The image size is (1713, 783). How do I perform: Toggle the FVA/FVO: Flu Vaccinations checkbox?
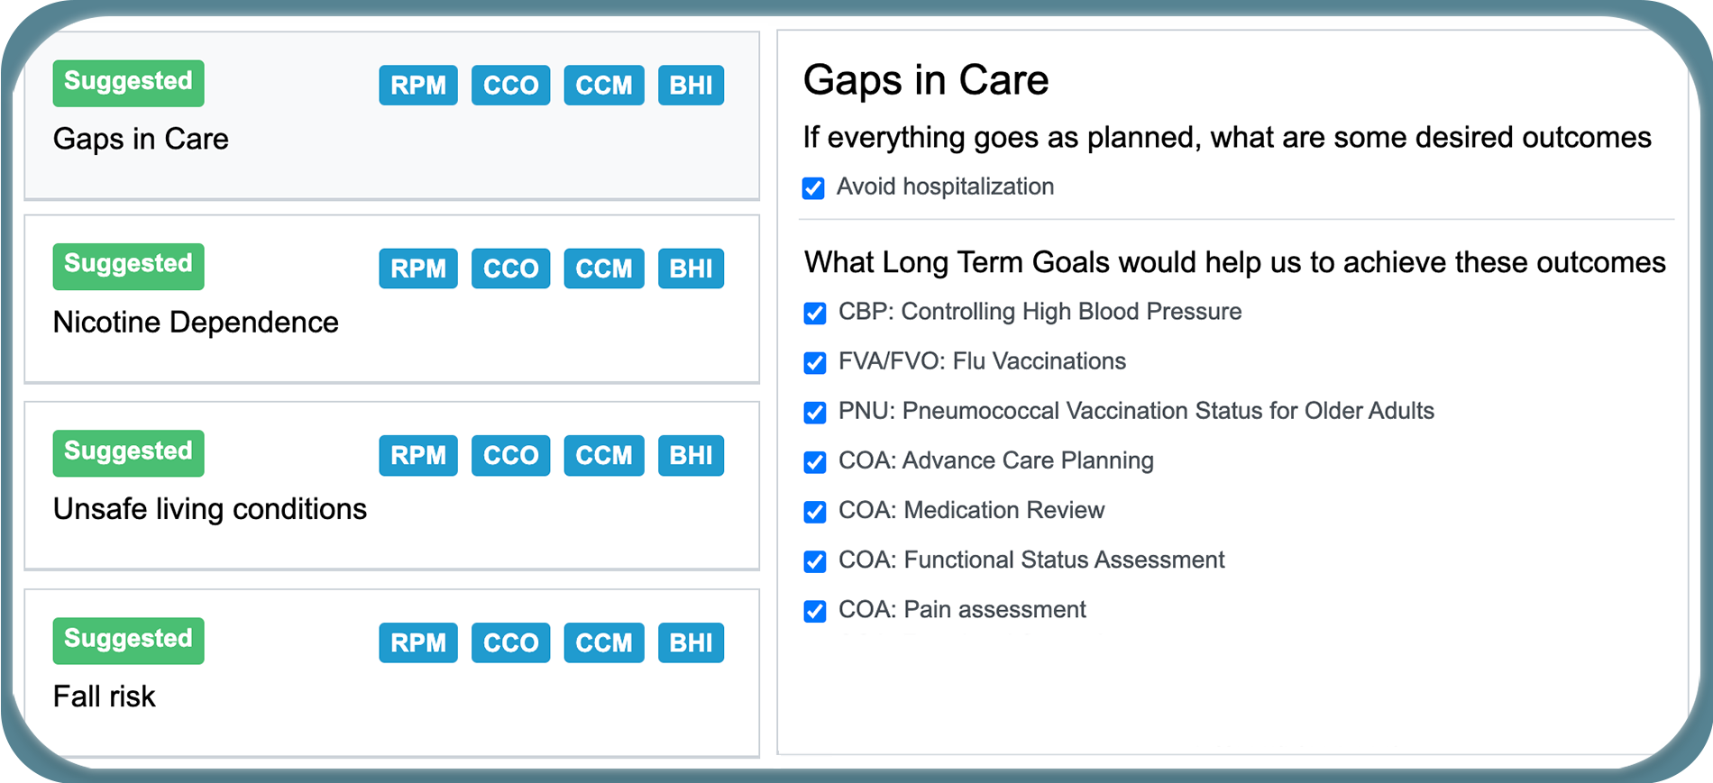[814, 362]
